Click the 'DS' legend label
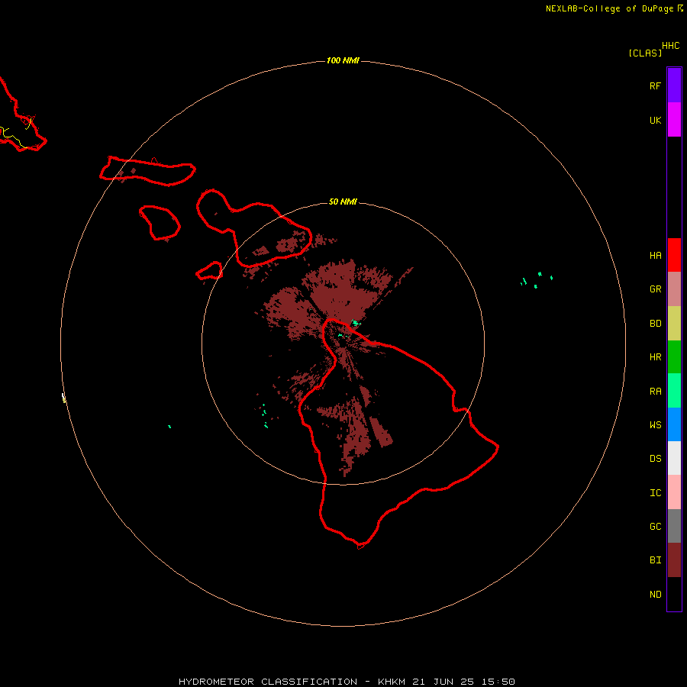 [x=655, y=459]
